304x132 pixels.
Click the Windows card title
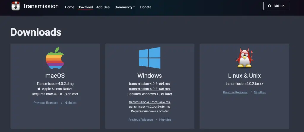(150, 76)
